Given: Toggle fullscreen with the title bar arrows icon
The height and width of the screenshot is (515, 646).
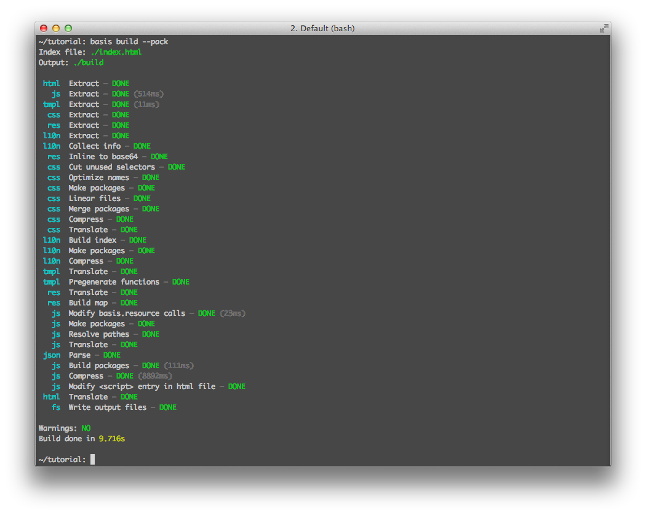Looking at the screenshot, I should 604,28.
